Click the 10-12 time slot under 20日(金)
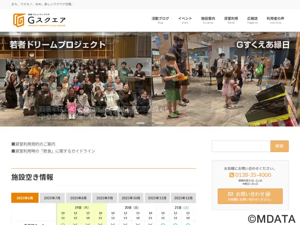The image size is (300, 225). (x=113, y=215)
